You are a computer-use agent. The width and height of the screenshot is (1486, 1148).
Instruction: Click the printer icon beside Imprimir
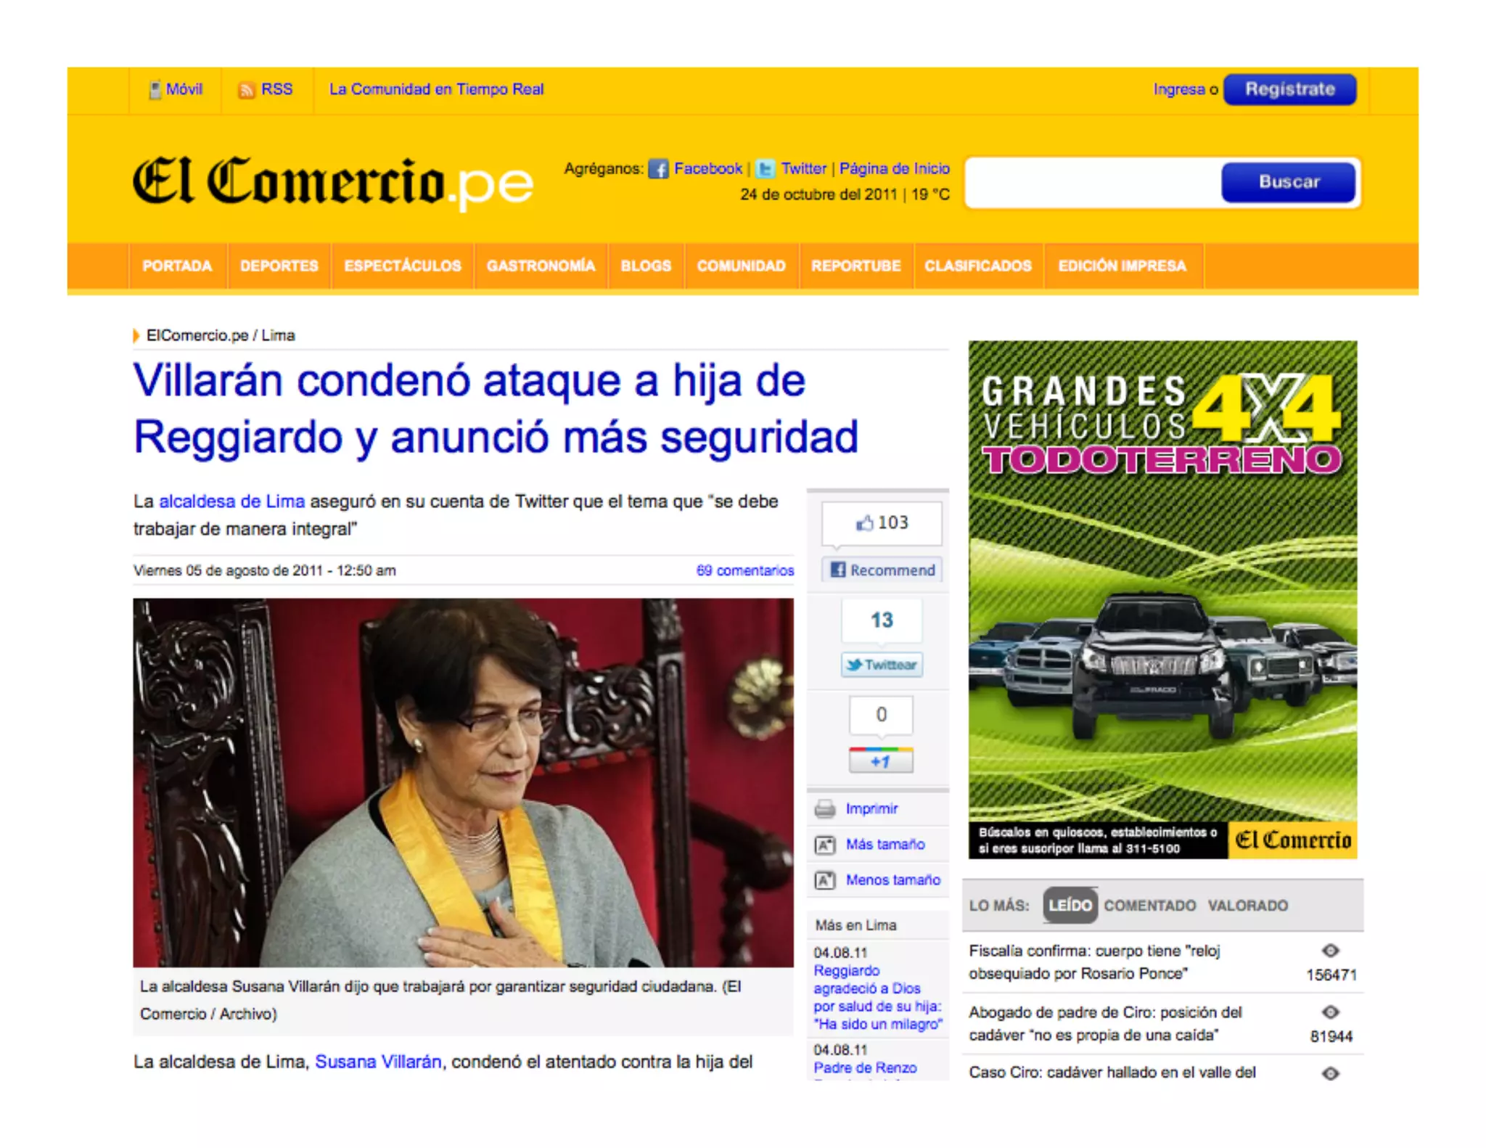pos(825,809)
